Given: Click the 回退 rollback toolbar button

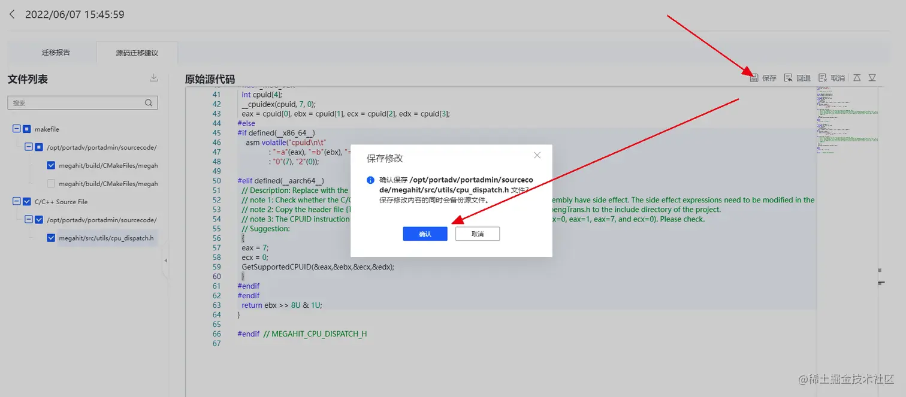Looking at the screenshot, I should (x=797, y=78).
